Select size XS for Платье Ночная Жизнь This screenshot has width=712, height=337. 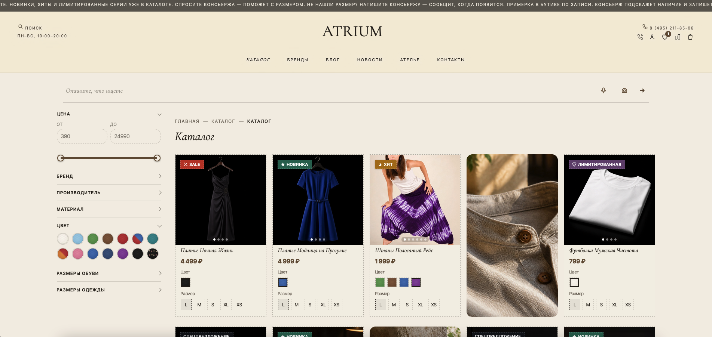coord(239,305)
